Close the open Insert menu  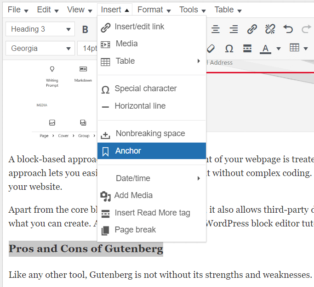[x=115, y=10]
